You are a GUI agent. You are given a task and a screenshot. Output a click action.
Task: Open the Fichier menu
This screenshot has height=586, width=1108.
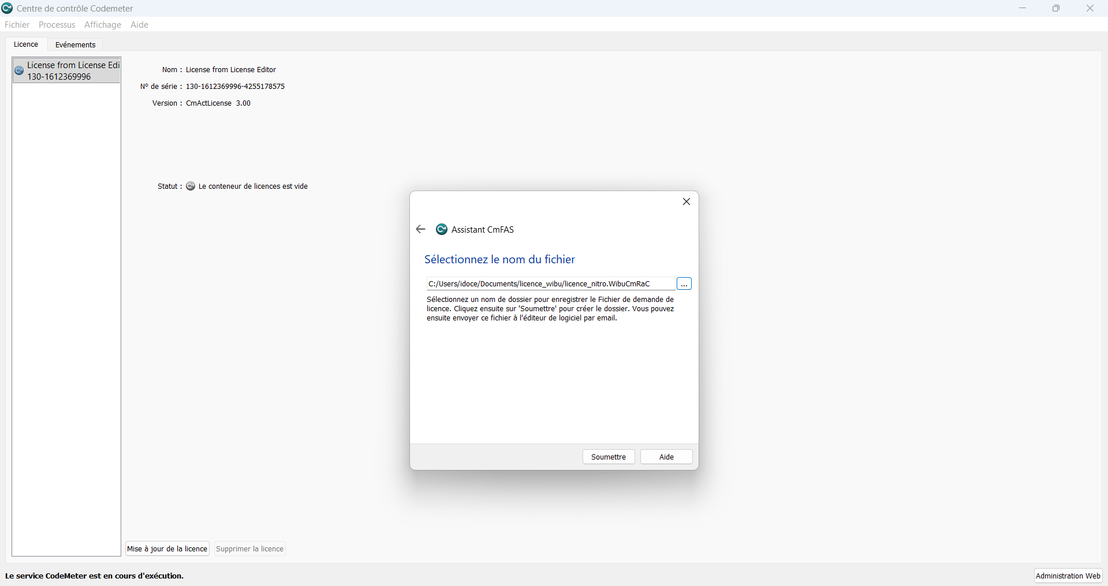[17, 24]
